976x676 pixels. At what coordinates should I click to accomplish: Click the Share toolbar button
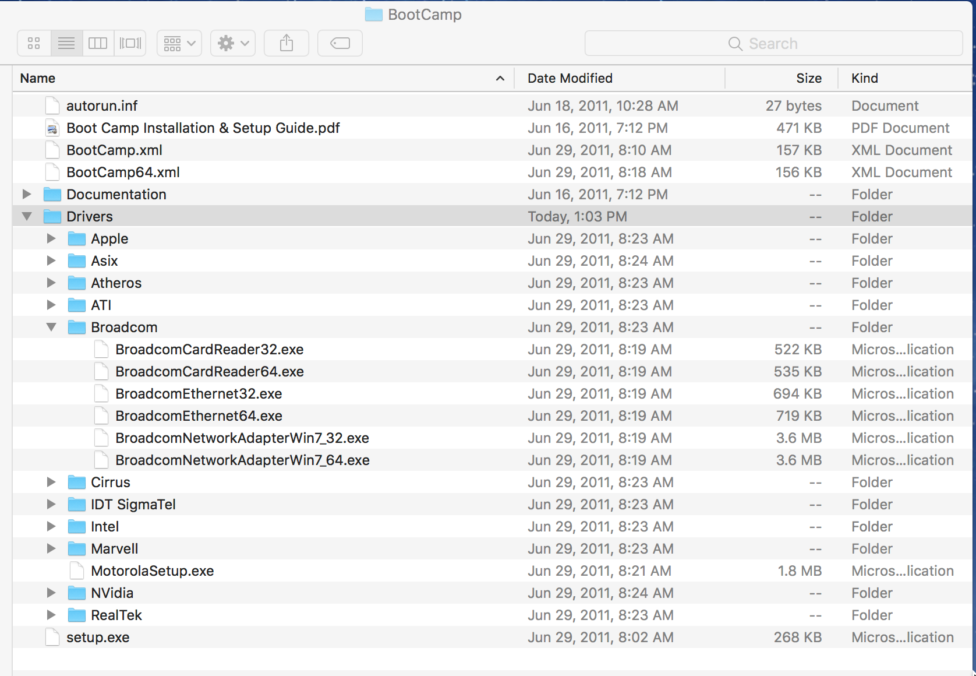[287, 43]
